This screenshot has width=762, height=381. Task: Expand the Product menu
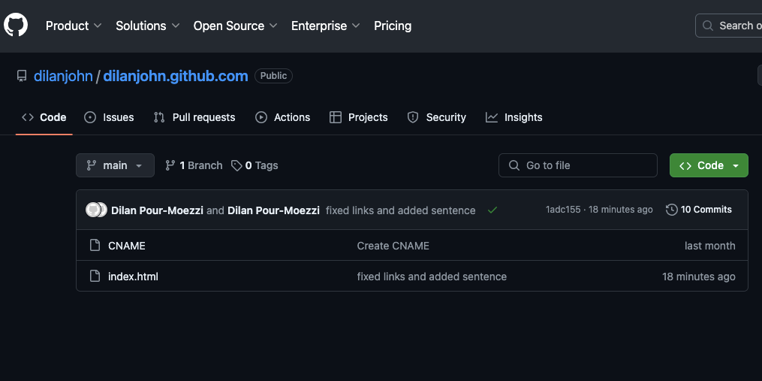pos(74,26)
